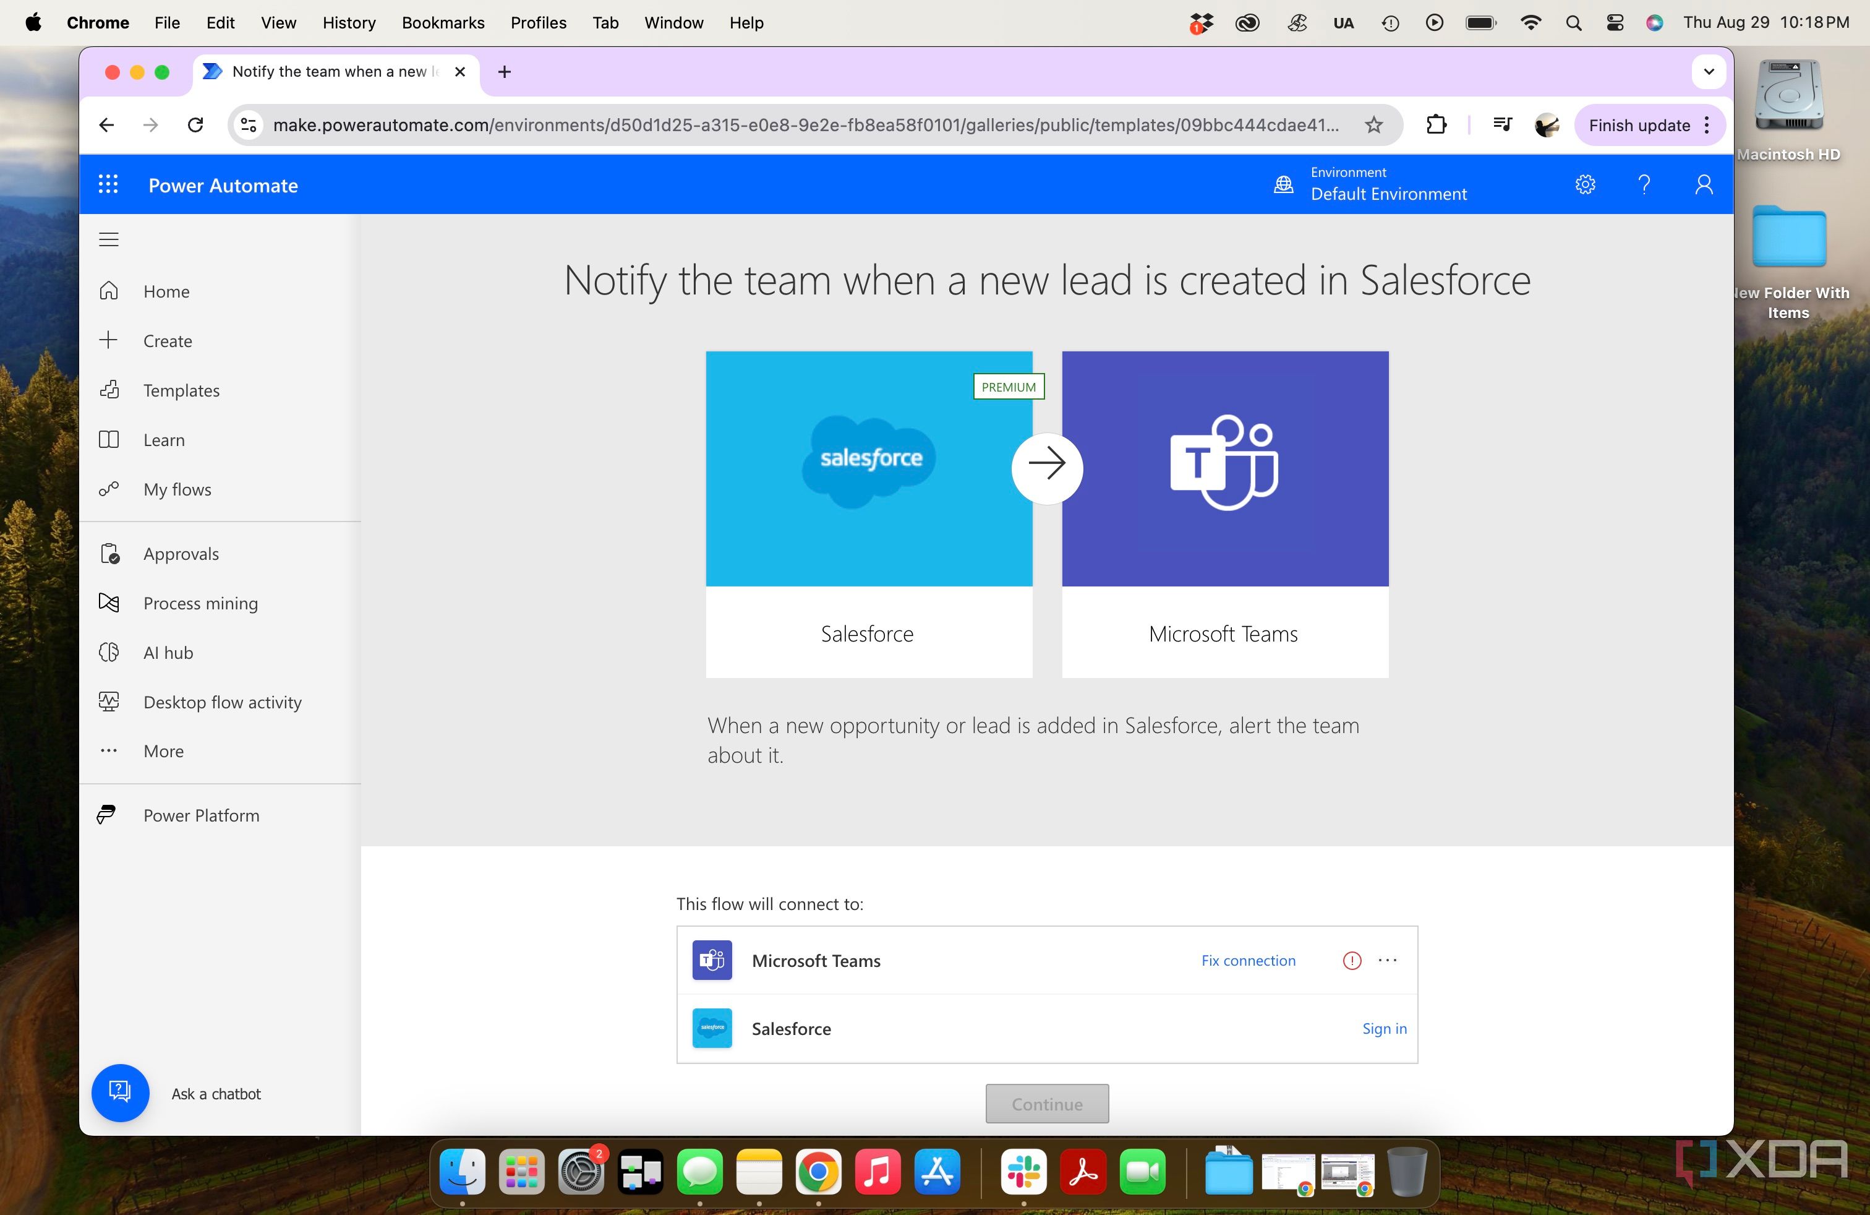Open the Chrome Extensions puzzle icon

pos(1437,125)
